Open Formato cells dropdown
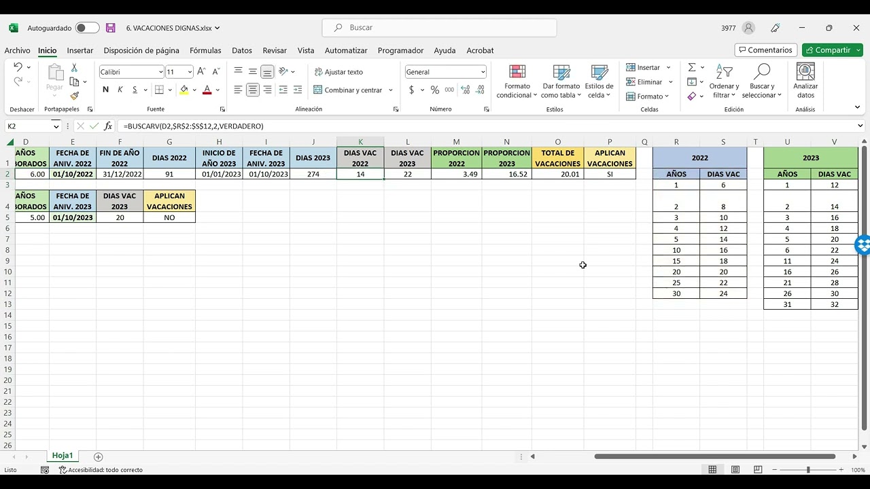Screen dimensions: 870x489 (x=648, y=96)
